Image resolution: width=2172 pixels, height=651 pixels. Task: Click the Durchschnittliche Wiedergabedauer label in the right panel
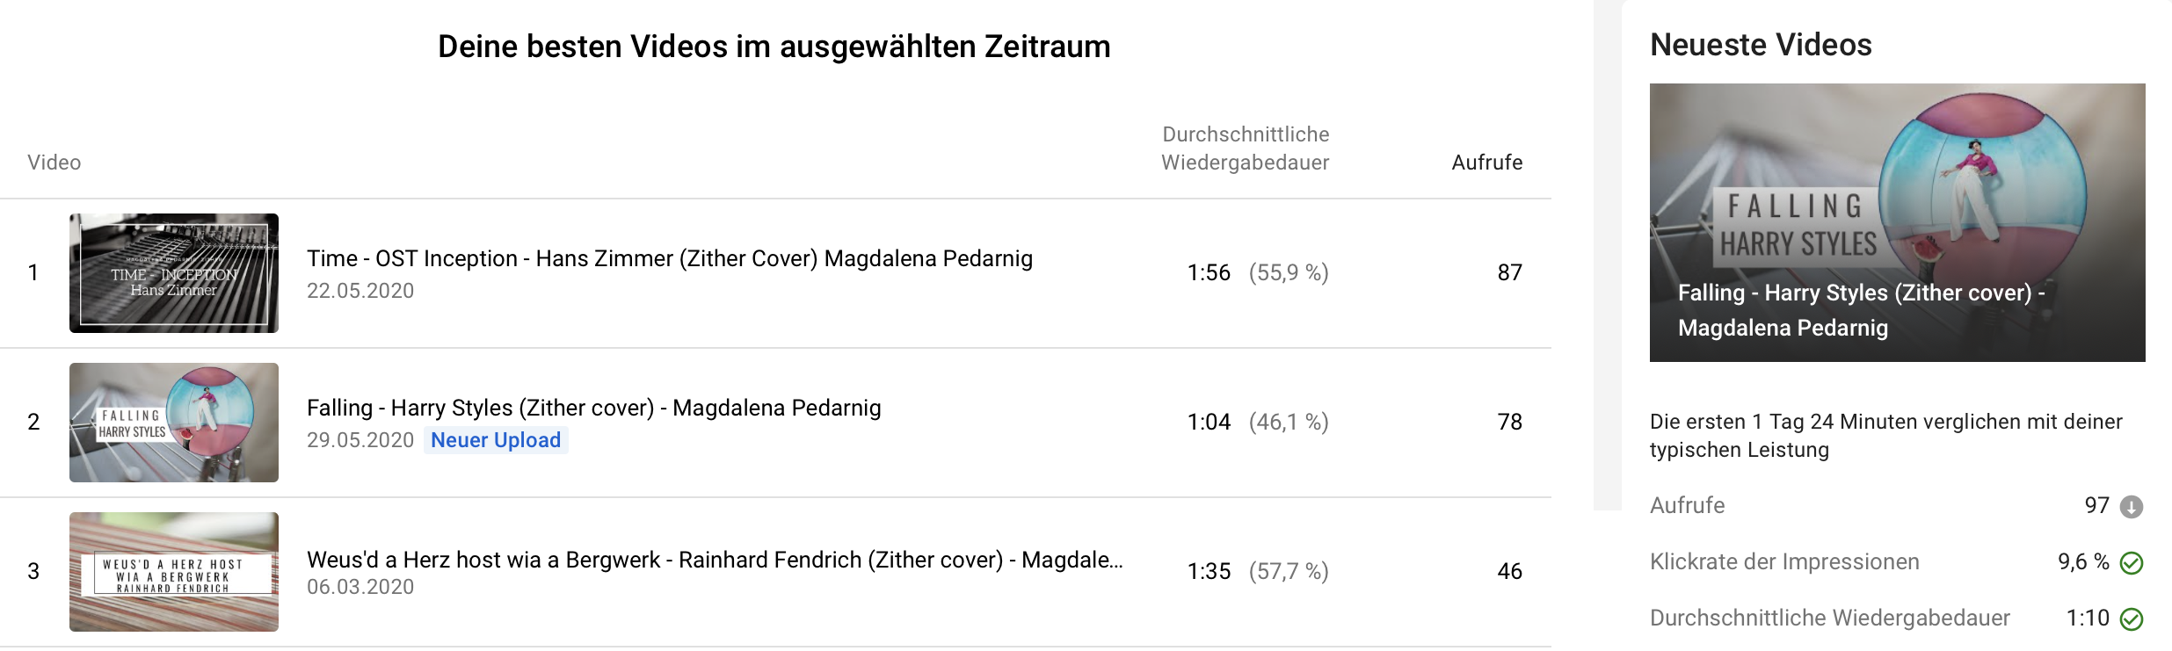(x=1829, y=618)
